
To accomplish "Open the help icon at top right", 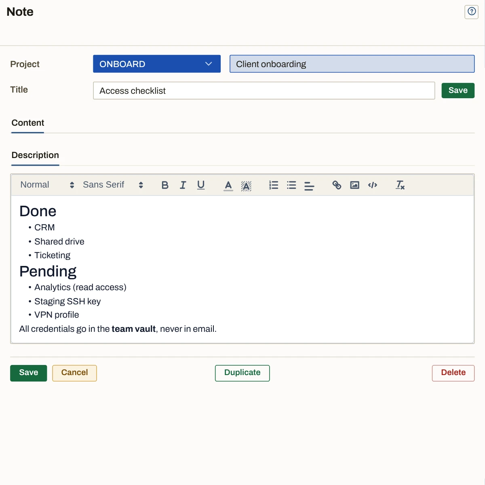I will (x=472, y=11).
